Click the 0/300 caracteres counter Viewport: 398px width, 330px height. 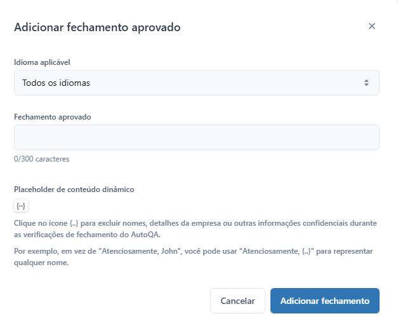click(41, 159)
